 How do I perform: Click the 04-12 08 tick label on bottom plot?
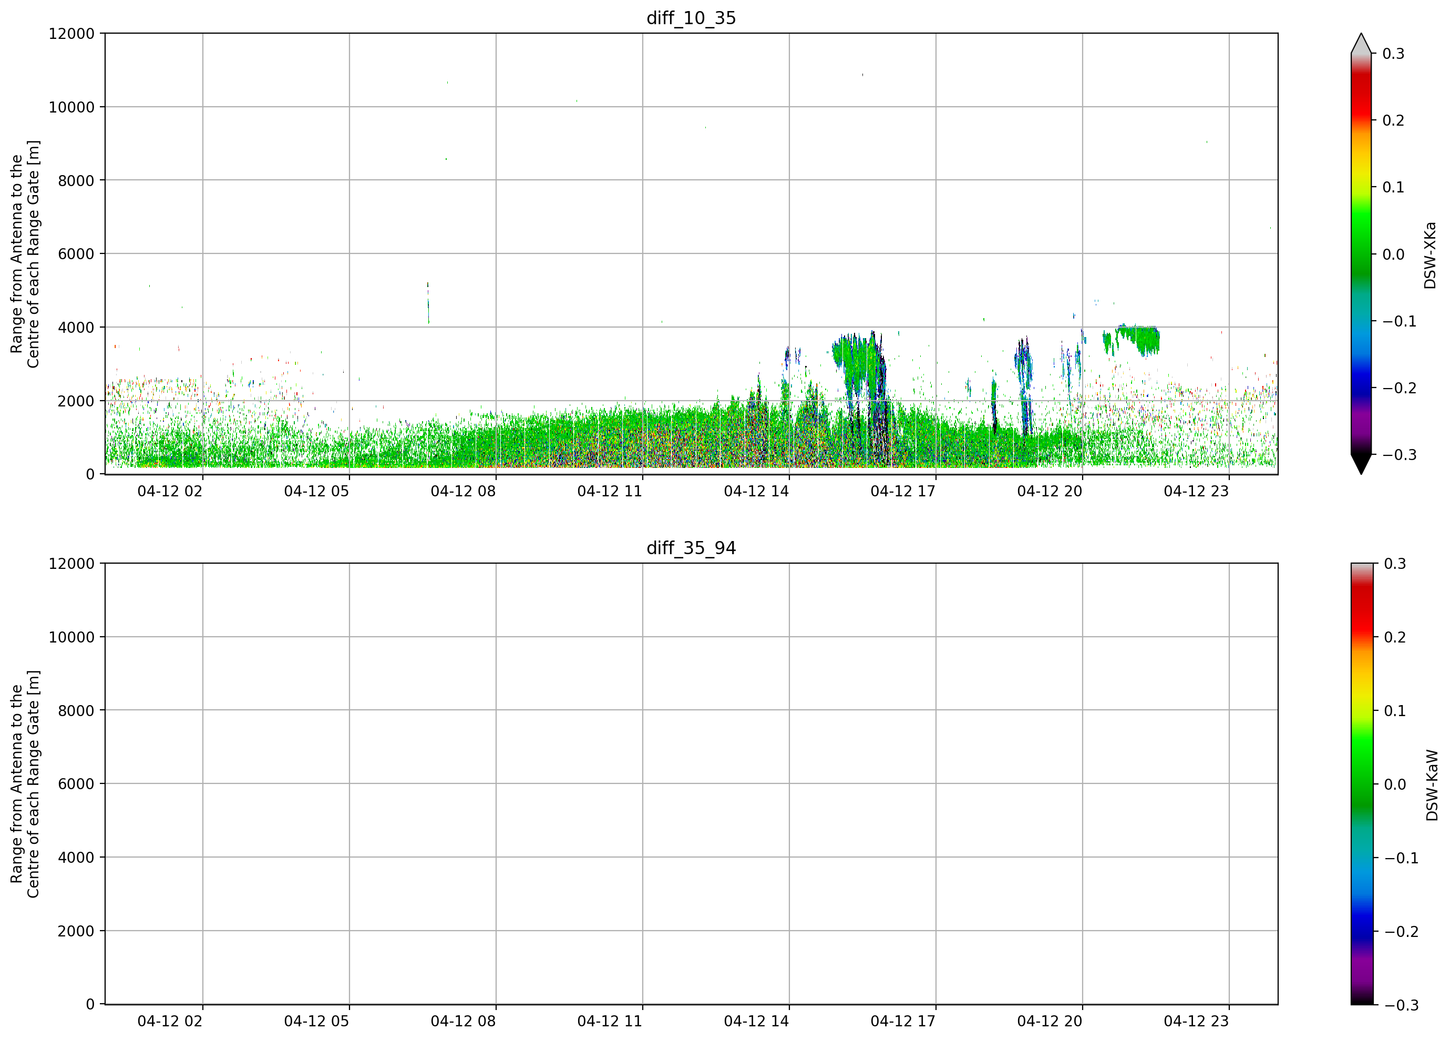point(463,1022)
